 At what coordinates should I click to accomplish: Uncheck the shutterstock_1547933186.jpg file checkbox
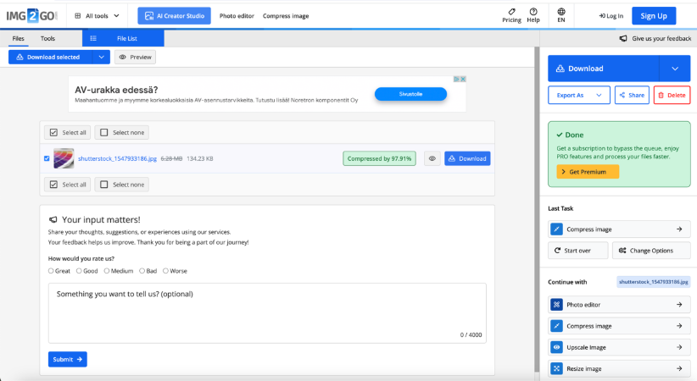click(47, 158)
